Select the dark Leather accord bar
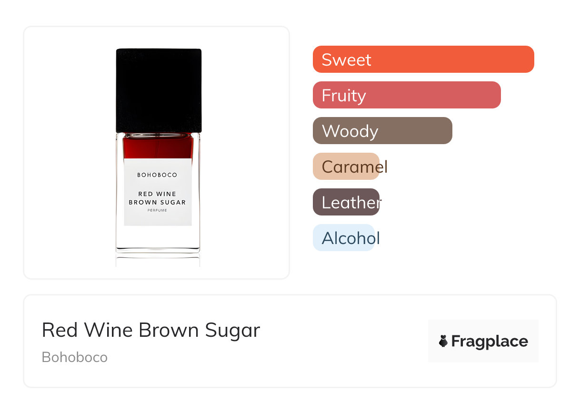Image resolution: width=580 pixels, height=411 pixels. (346, 202)
